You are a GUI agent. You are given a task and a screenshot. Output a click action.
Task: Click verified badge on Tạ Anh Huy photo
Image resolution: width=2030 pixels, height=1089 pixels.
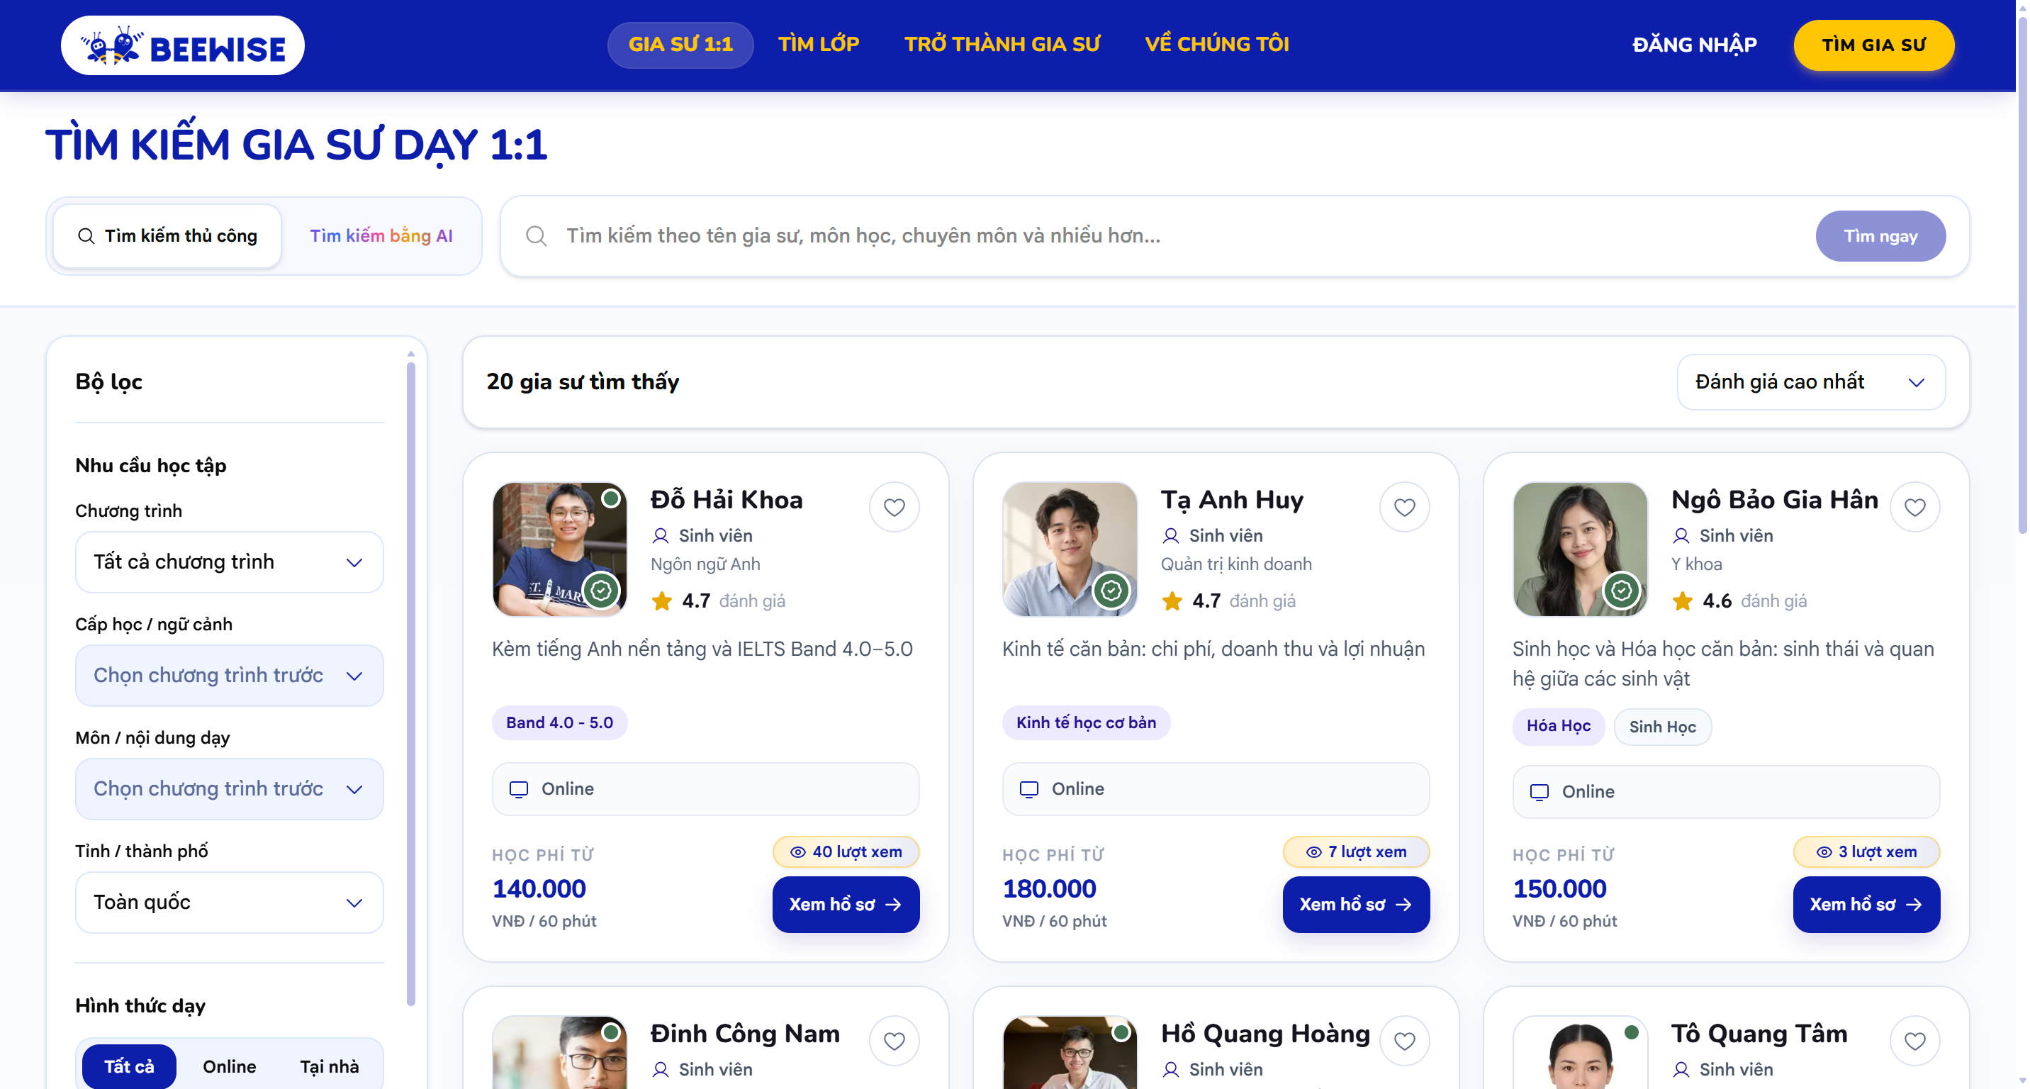tap(1111, 590)
